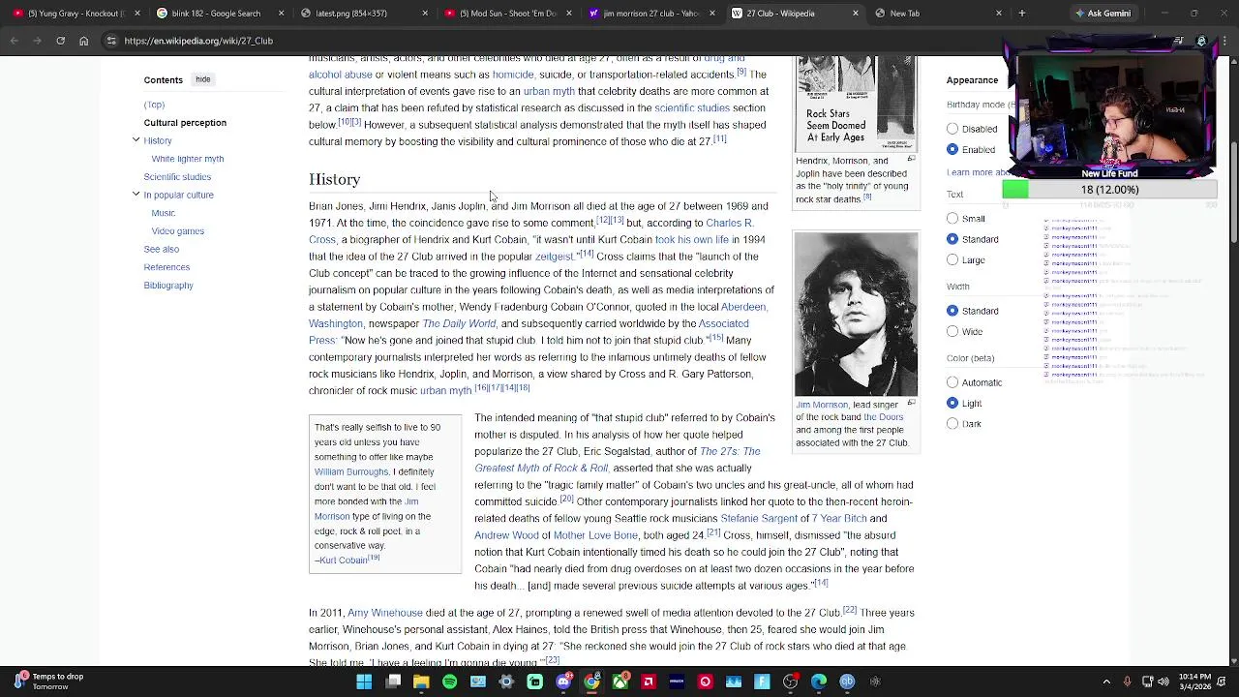Click the Chrome icon in the taskbar
Screen dimensions: 1239x697
(591, 682)
